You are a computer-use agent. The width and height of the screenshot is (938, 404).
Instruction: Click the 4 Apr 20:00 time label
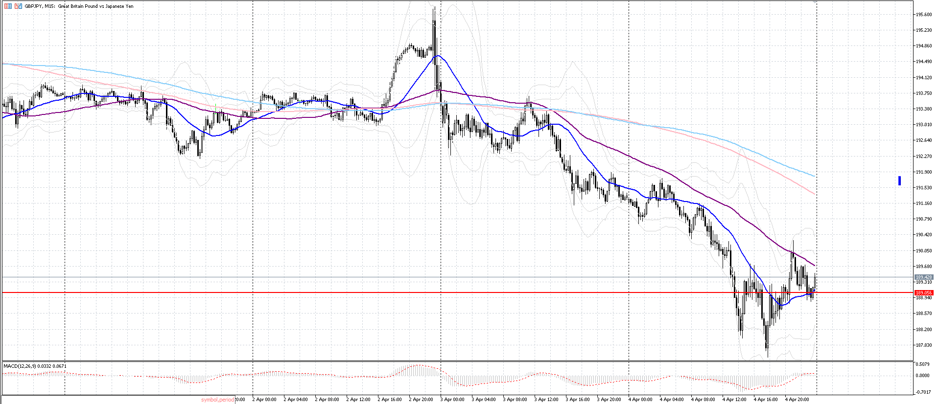pyautogui.click(x=797, y=400)
